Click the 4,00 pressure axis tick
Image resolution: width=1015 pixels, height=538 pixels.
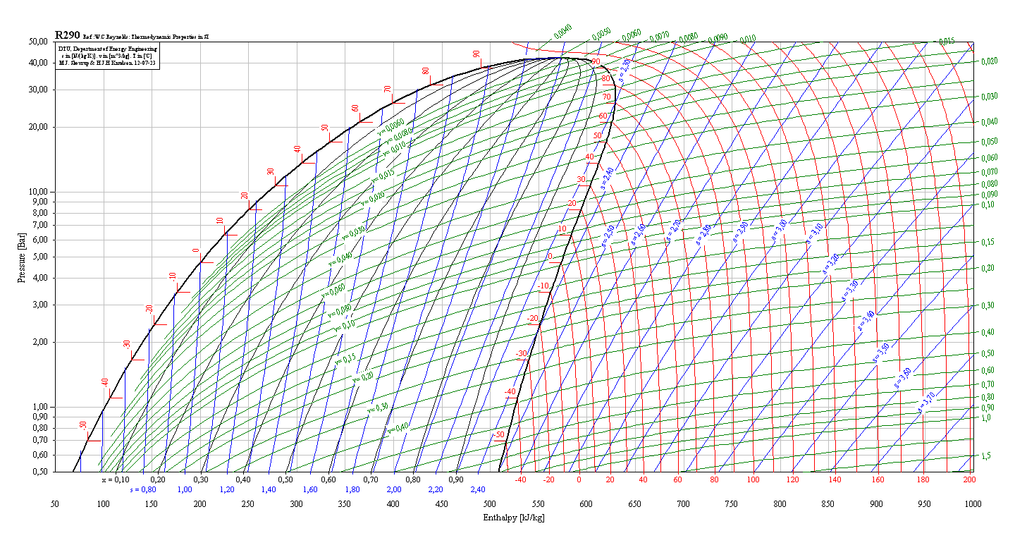(39, 277)
